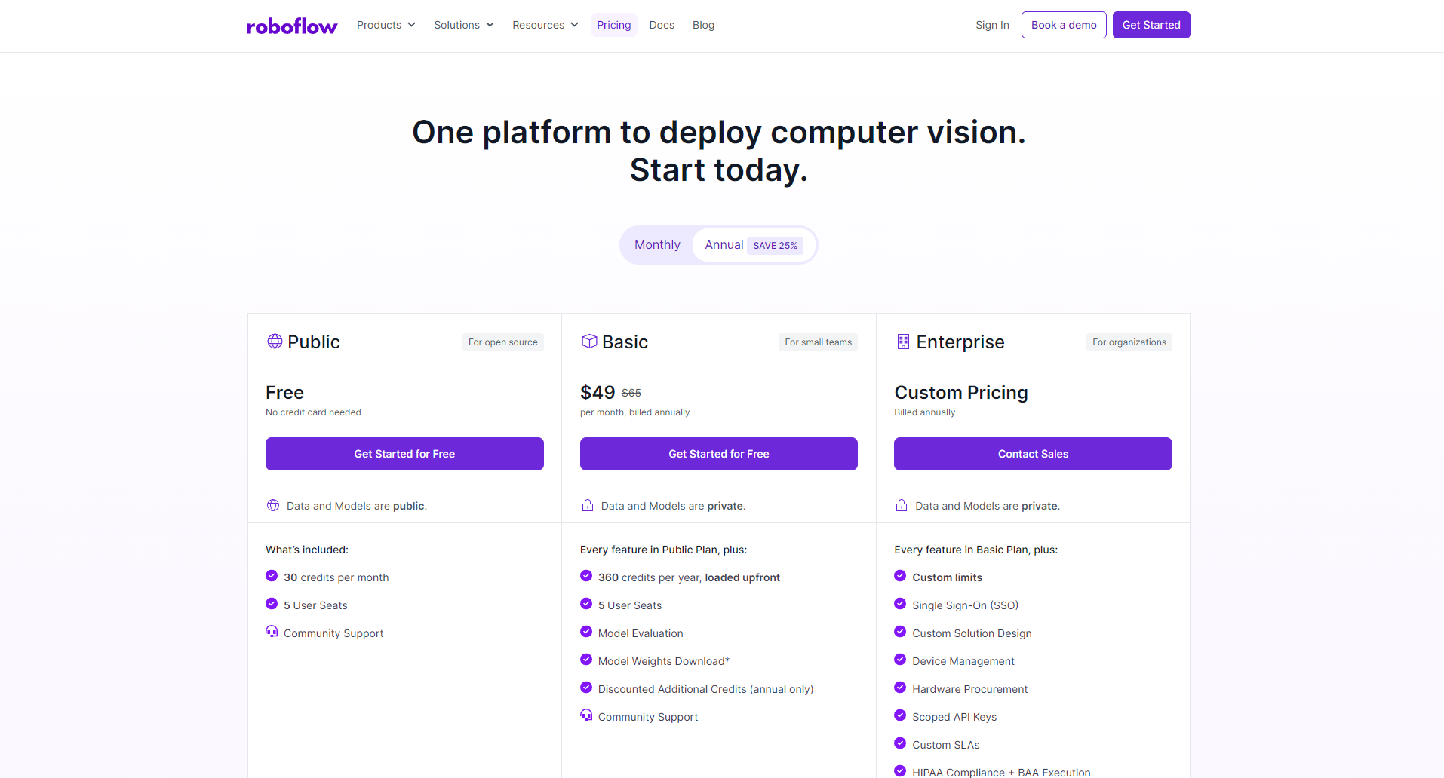The width and height of the screenshot is (1444, 778).
Task: Click the cube icon beside Basic
Action: (x=589, y=342)
